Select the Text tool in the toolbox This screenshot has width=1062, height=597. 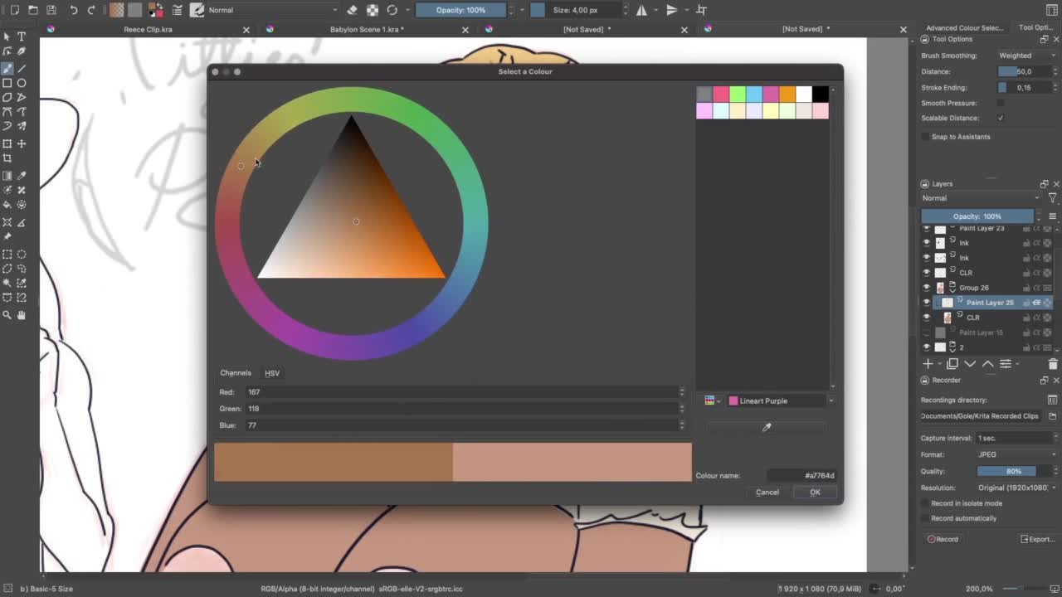click(22, 37)
